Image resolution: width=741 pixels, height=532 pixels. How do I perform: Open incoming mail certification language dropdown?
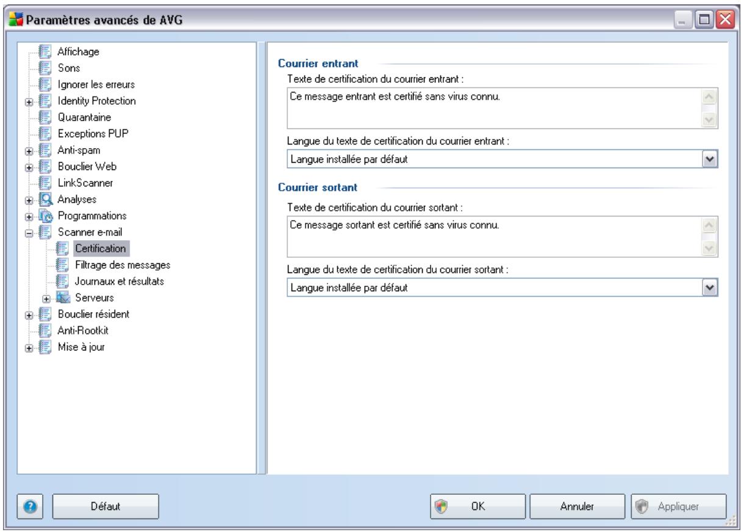click(x=711, y=160)
